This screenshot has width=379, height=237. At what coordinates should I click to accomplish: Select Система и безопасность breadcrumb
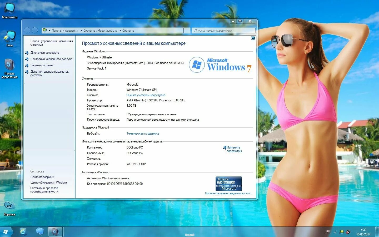pos(100,31)
